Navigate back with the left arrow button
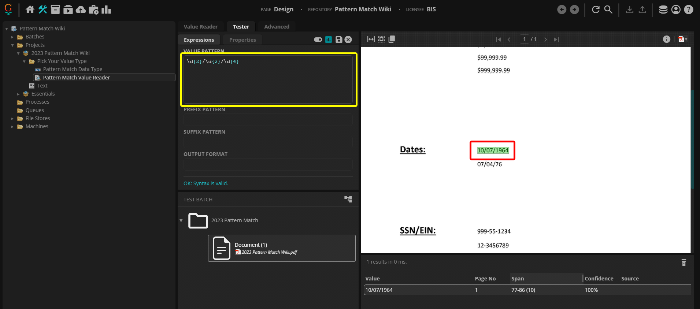This screenshot has width=700, height=309. pos(562,10)
